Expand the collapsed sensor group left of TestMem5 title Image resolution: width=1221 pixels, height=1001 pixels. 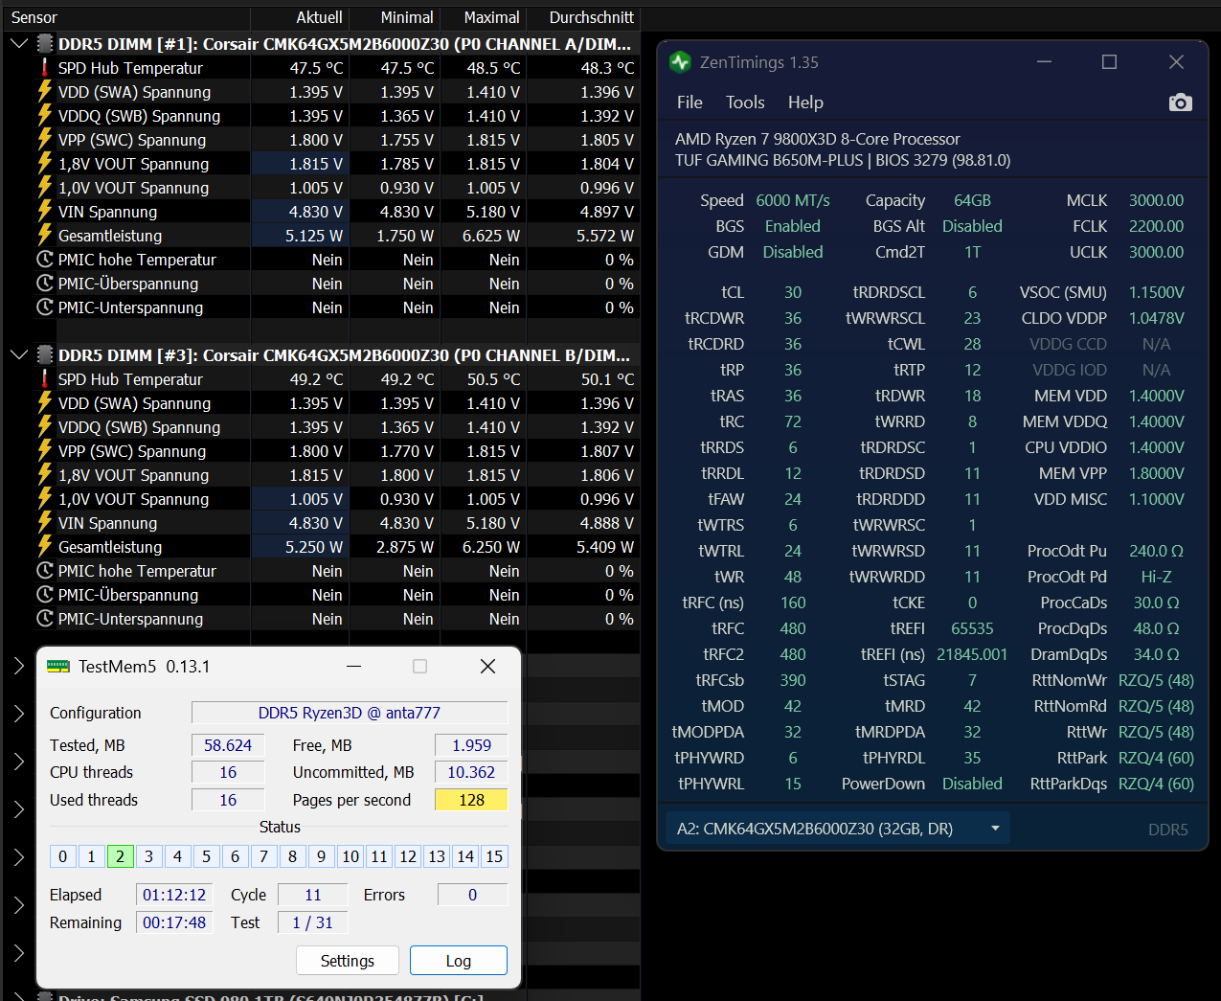pyautogui.click(x=18, y=666)
